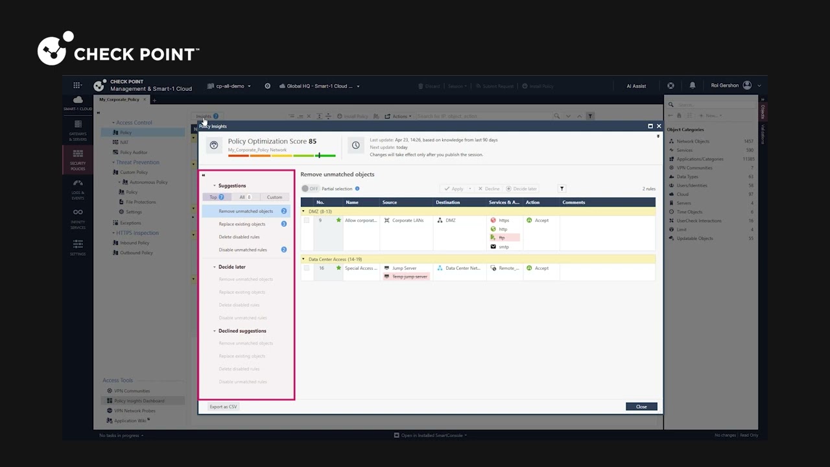Open AI Assist
The image size is (830, 467).
click(636, 86)
